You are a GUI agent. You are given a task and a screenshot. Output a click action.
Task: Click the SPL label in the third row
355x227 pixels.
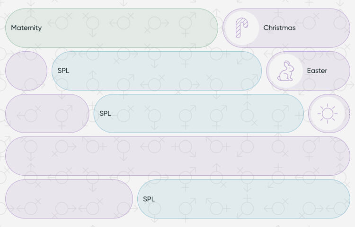(105, 114)
